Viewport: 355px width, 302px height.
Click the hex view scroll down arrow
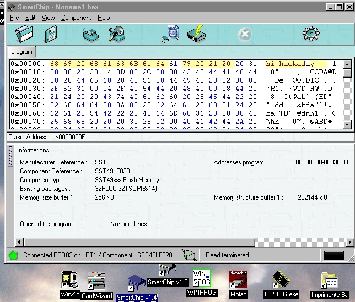347,124
